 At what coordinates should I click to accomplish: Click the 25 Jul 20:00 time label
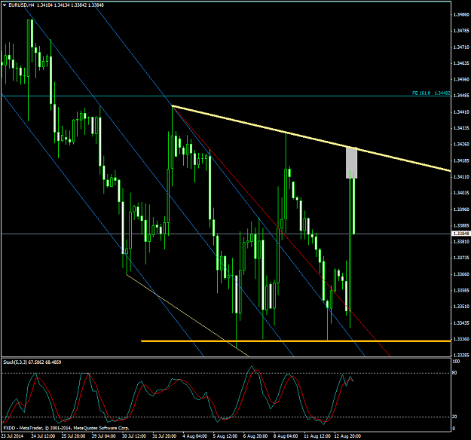point(73,435)
